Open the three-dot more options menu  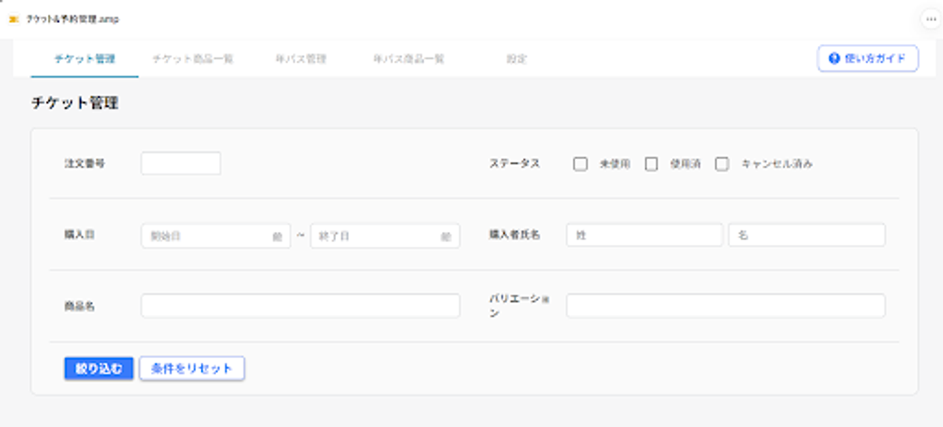931,20
